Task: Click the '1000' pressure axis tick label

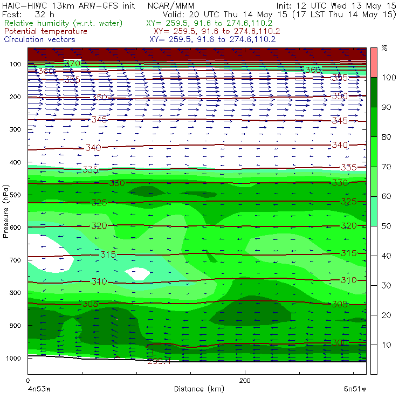Action: click(13, 358)
